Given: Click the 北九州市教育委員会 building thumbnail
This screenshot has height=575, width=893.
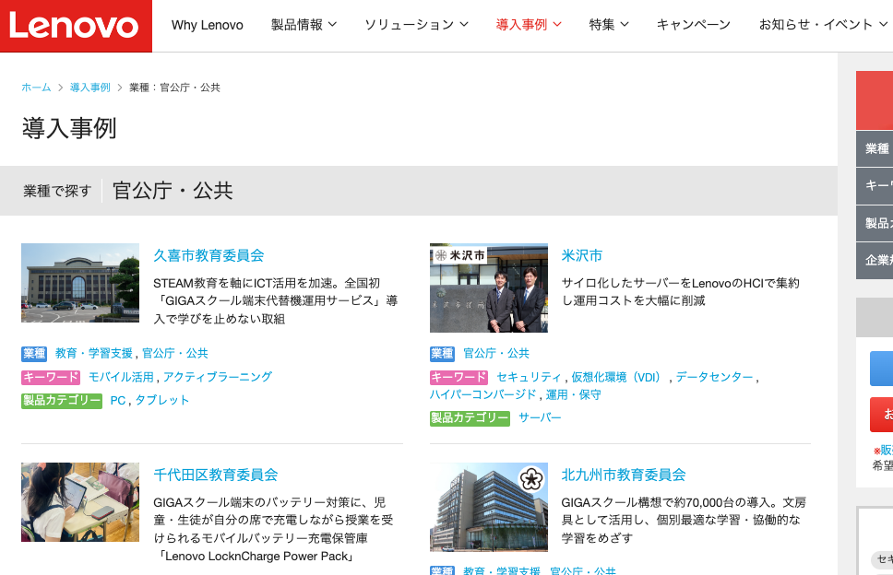Looking at the screenshot, I should (489, 507).
